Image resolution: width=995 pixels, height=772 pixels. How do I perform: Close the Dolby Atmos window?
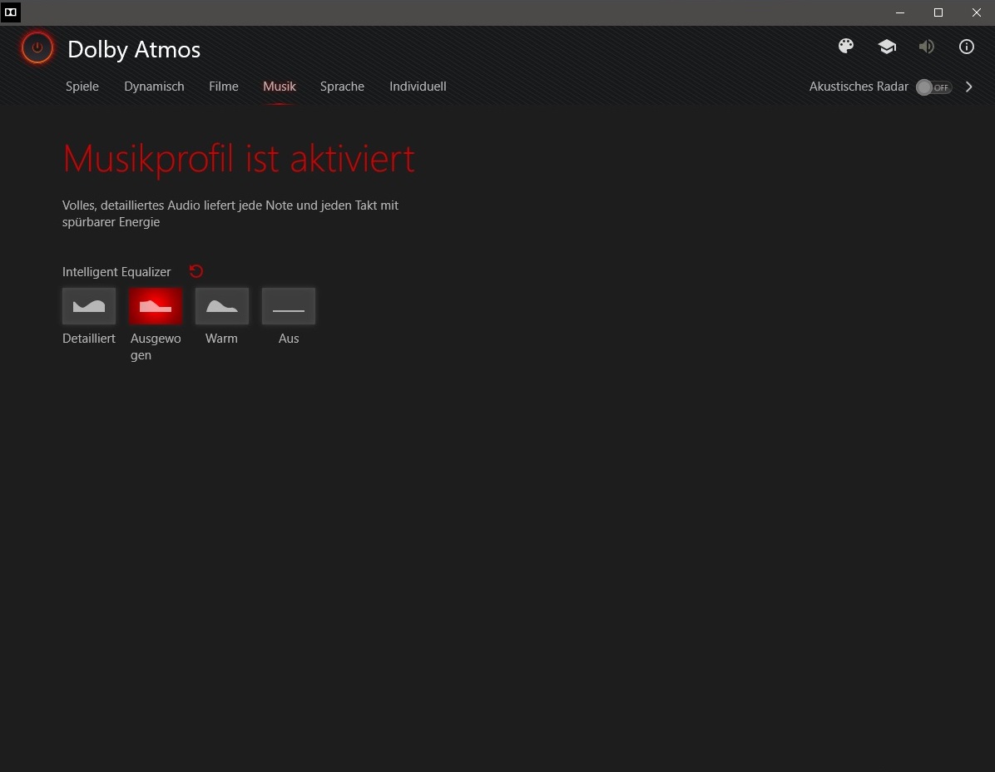point(976,12)
